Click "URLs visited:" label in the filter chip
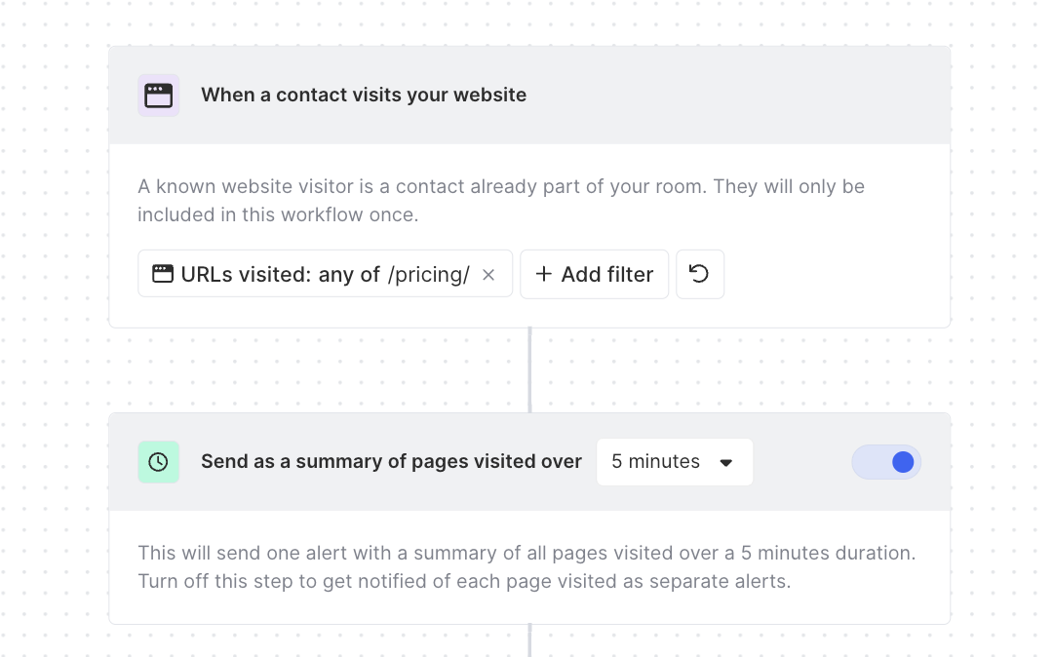 (x=246, y=275)
